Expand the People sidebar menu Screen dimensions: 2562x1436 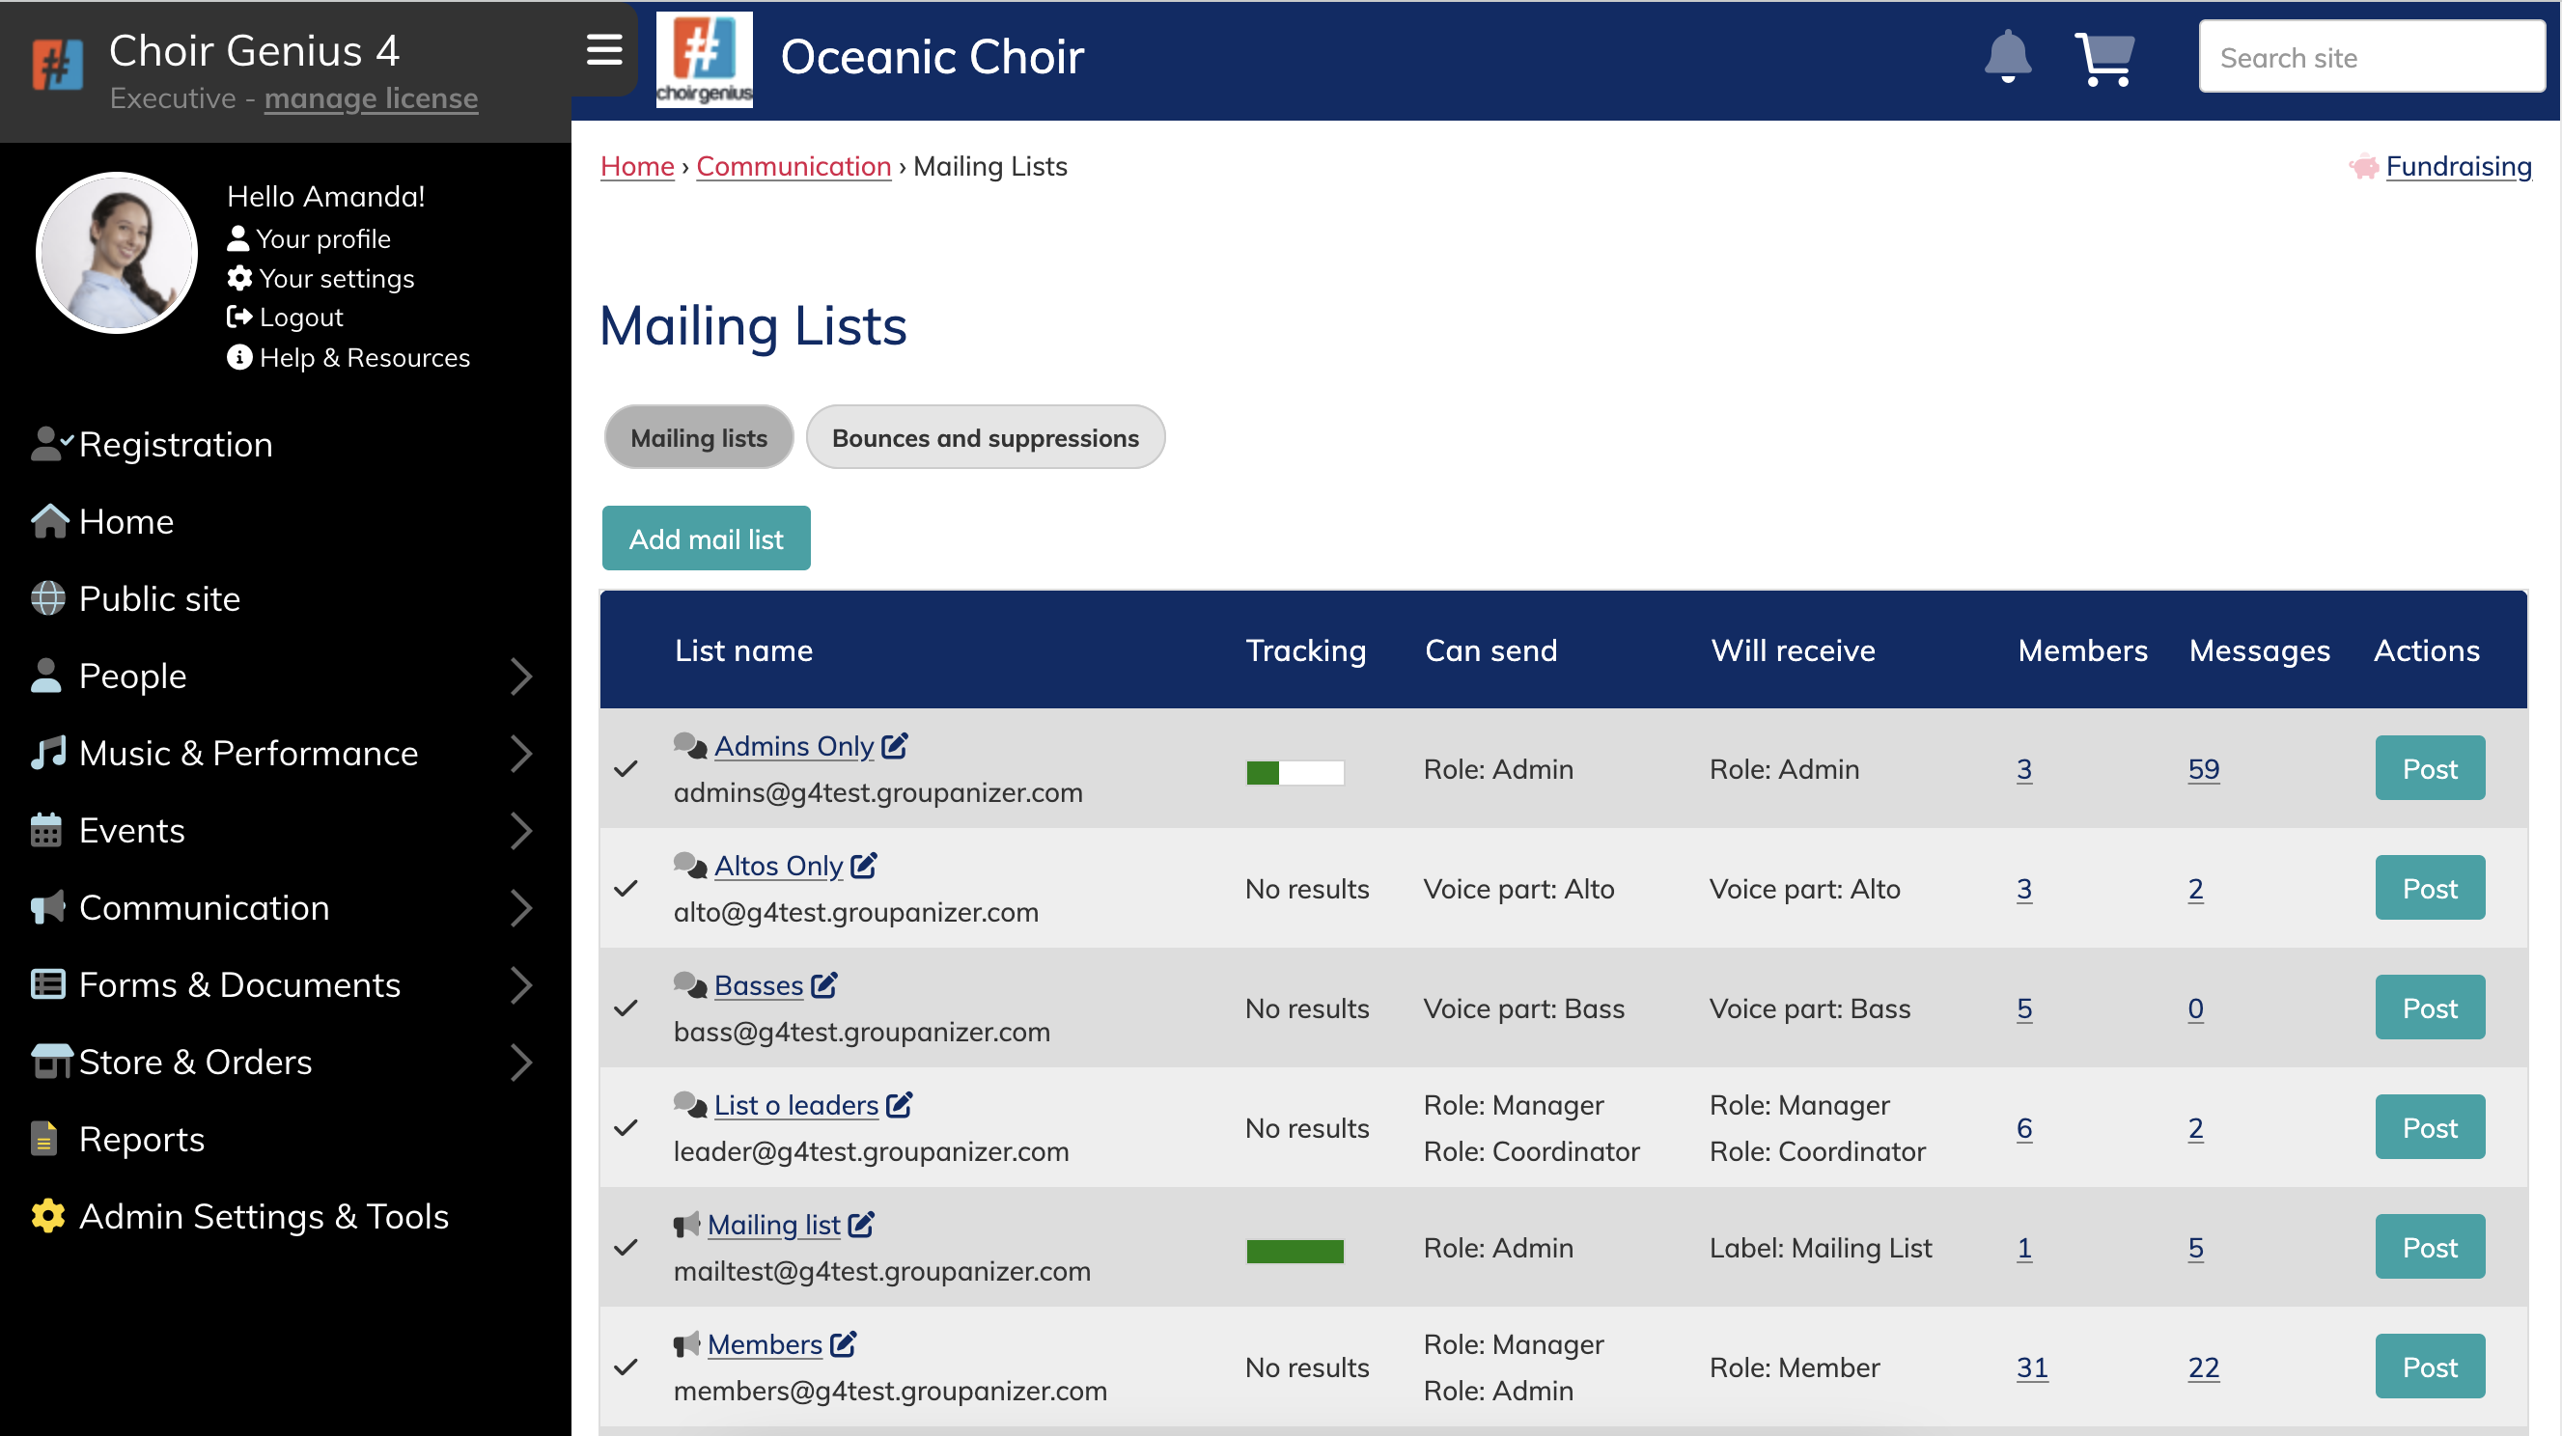pyautogui.click(x=521, y=677)
